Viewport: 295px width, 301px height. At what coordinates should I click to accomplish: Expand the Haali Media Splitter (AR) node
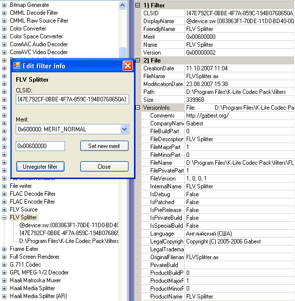click(x=4, y=296)
